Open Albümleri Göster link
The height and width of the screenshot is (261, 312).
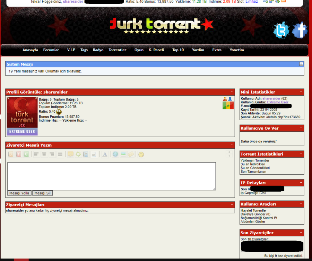pos(253,221)
